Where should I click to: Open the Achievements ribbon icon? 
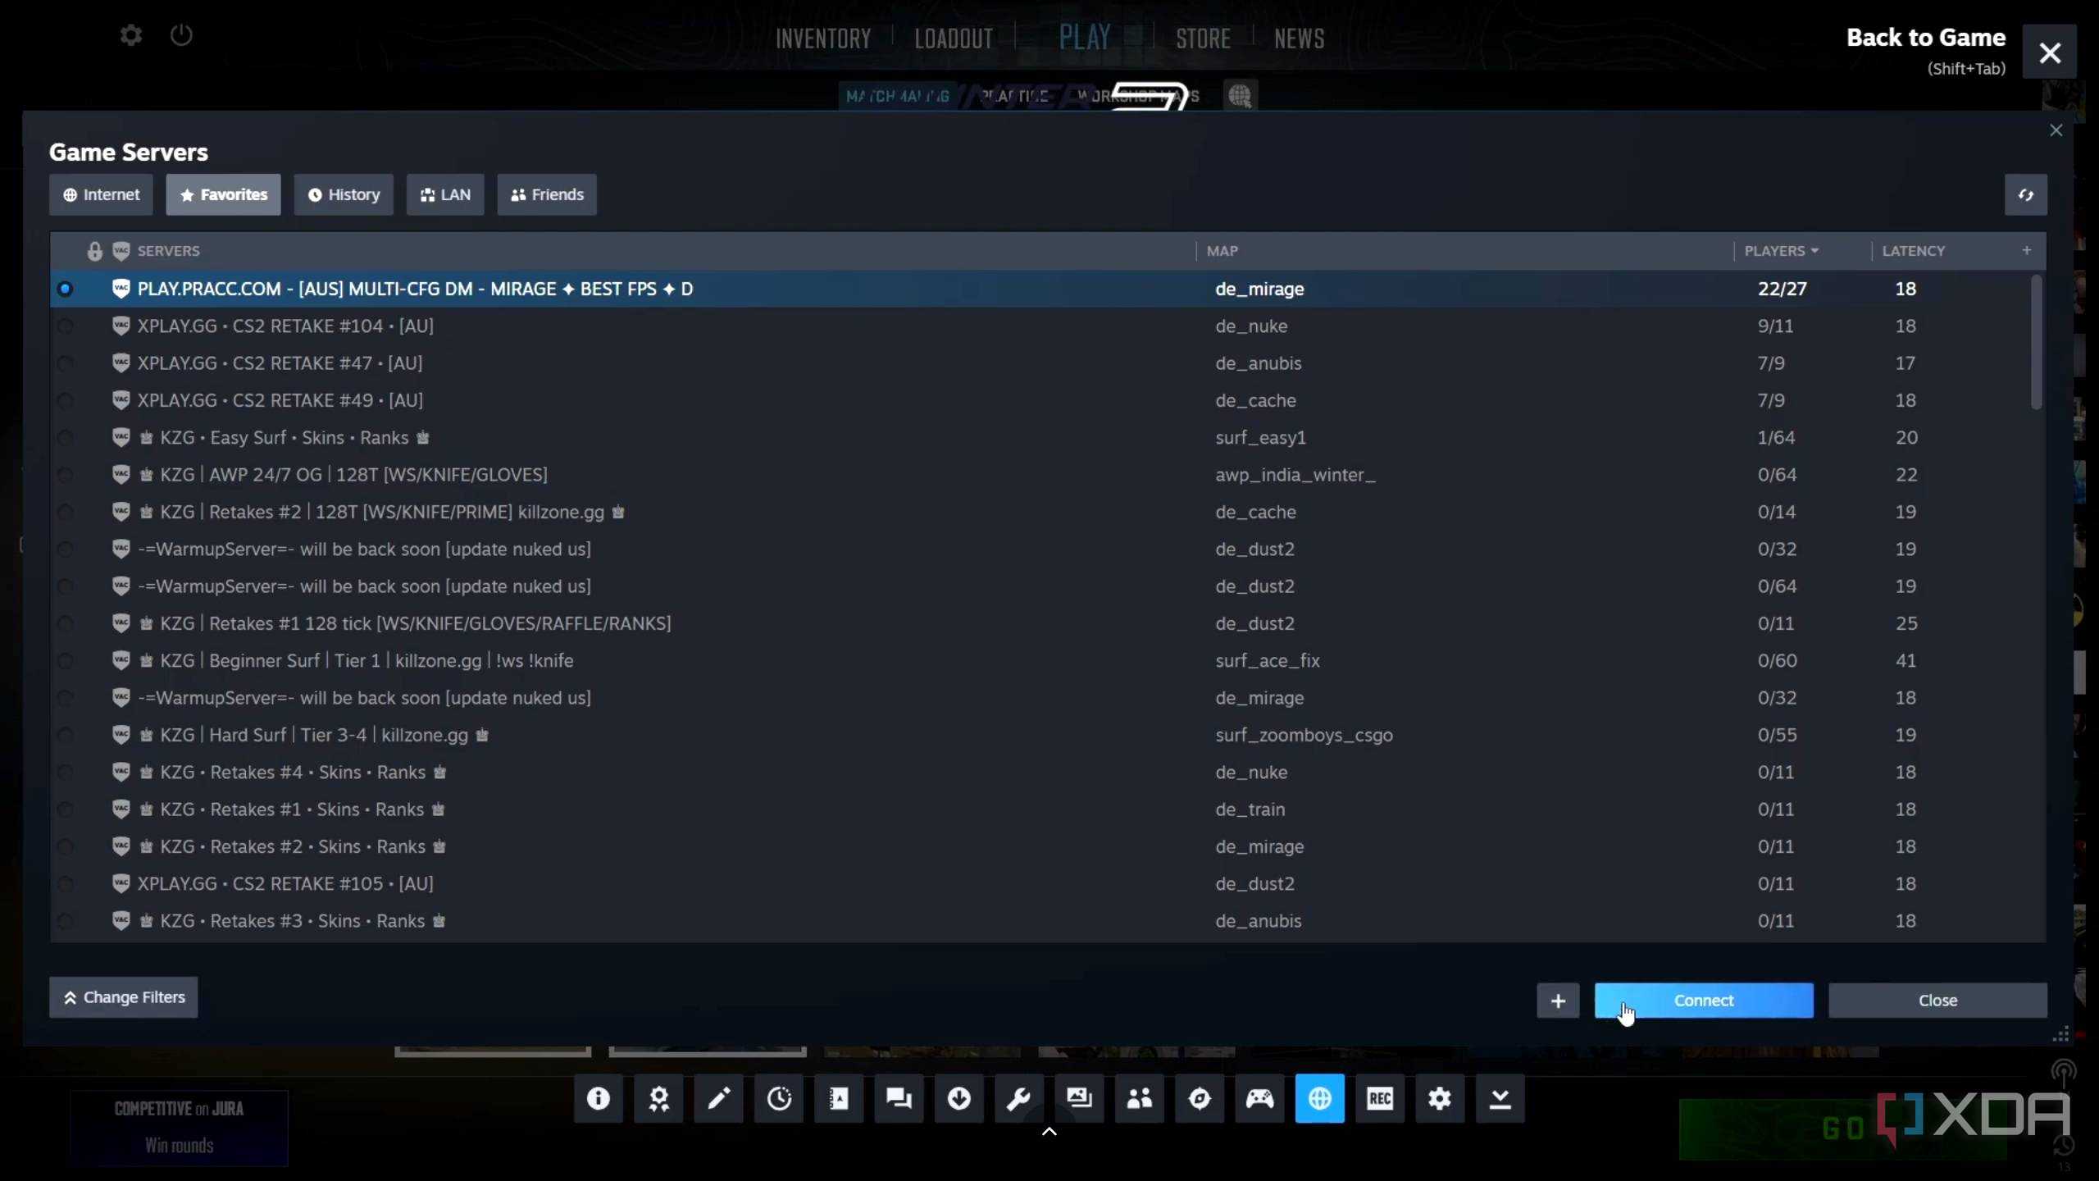[658, 1098]
